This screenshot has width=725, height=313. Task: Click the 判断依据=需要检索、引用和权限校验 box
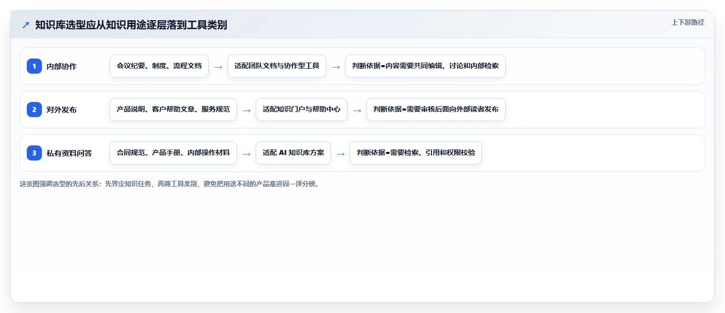pyautogui.click(x=416, y=153)
